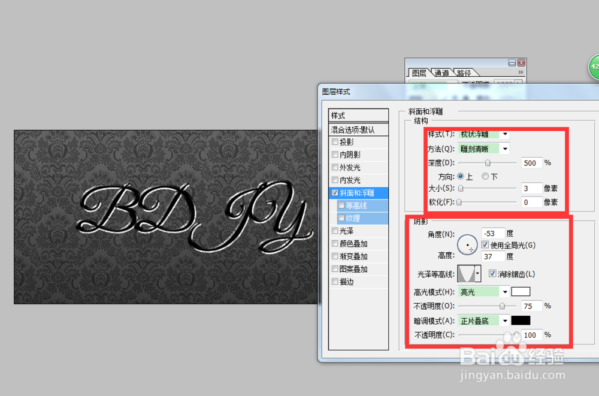Enable the 等高线 contour sub-option checkbox

(x=341, y=205)
